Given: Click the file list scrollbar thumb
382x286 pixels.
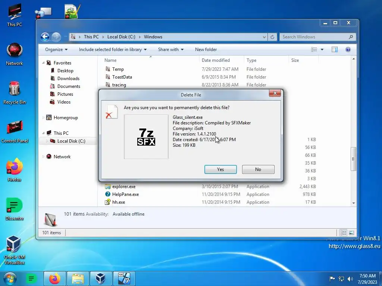Looking at the screenshot, I should [354, 159].
